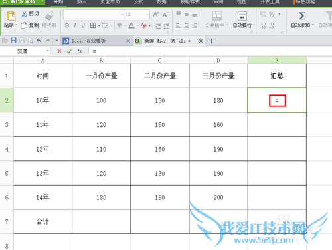The height and width of the screenshot is (250, 332).
Task: Click the SUM name box
Action: tap(22, 51)
